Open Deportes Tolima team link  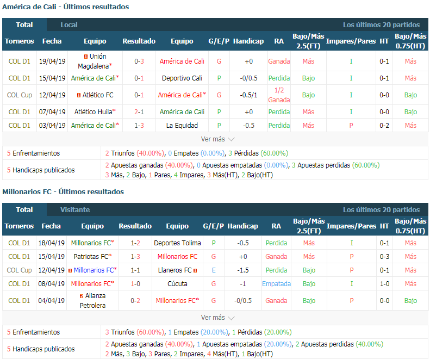[177, 243]
